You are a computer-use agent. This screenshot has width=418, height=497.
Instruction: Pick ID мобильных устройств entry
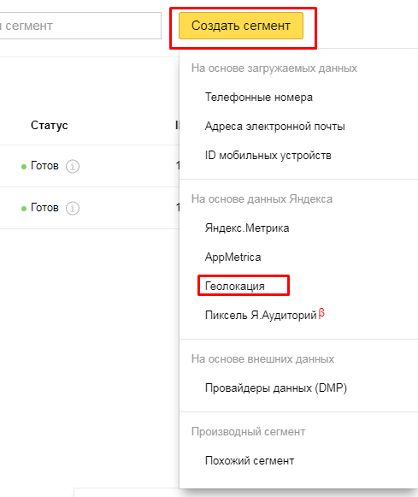(268, 156)
